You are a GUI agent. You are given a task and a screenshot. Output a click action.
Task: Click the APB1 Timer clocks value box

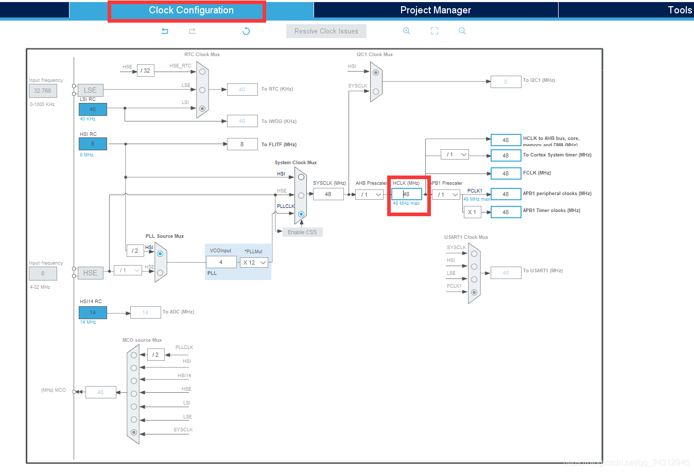coord(506,212)
